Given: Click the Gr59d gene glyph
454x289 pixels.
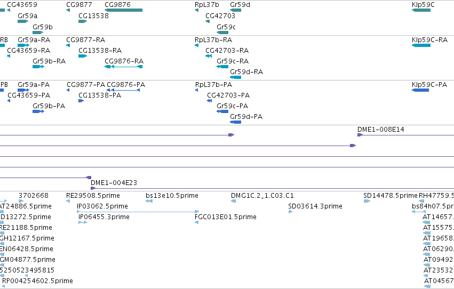Looking at the screenshot, I should click(x=235, y=10).
